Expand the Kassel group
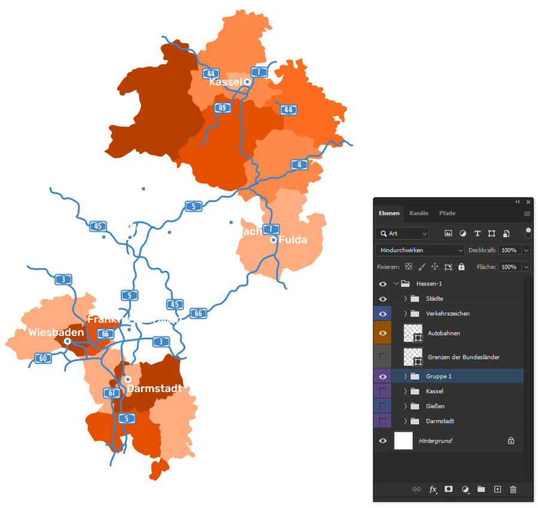538x508 pixels. click(405, 391)
